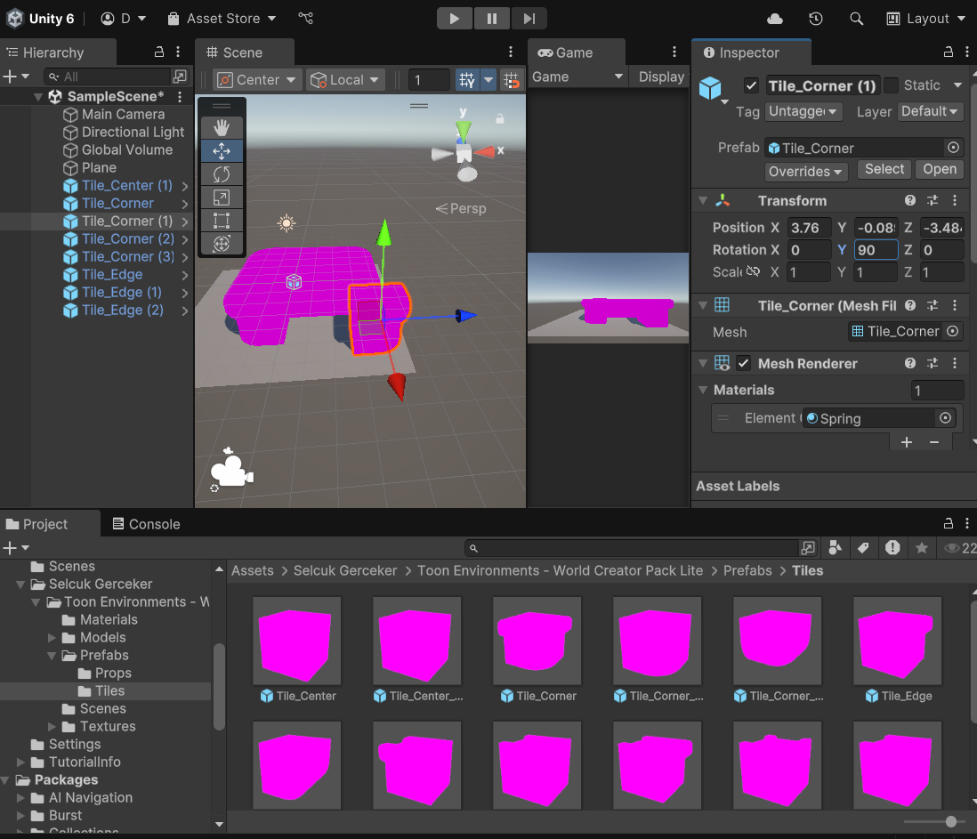Open the Asset Store dropdown
The height and width of the screenshot is (839, 977).
pyautogui.click(x=222, y=19)
